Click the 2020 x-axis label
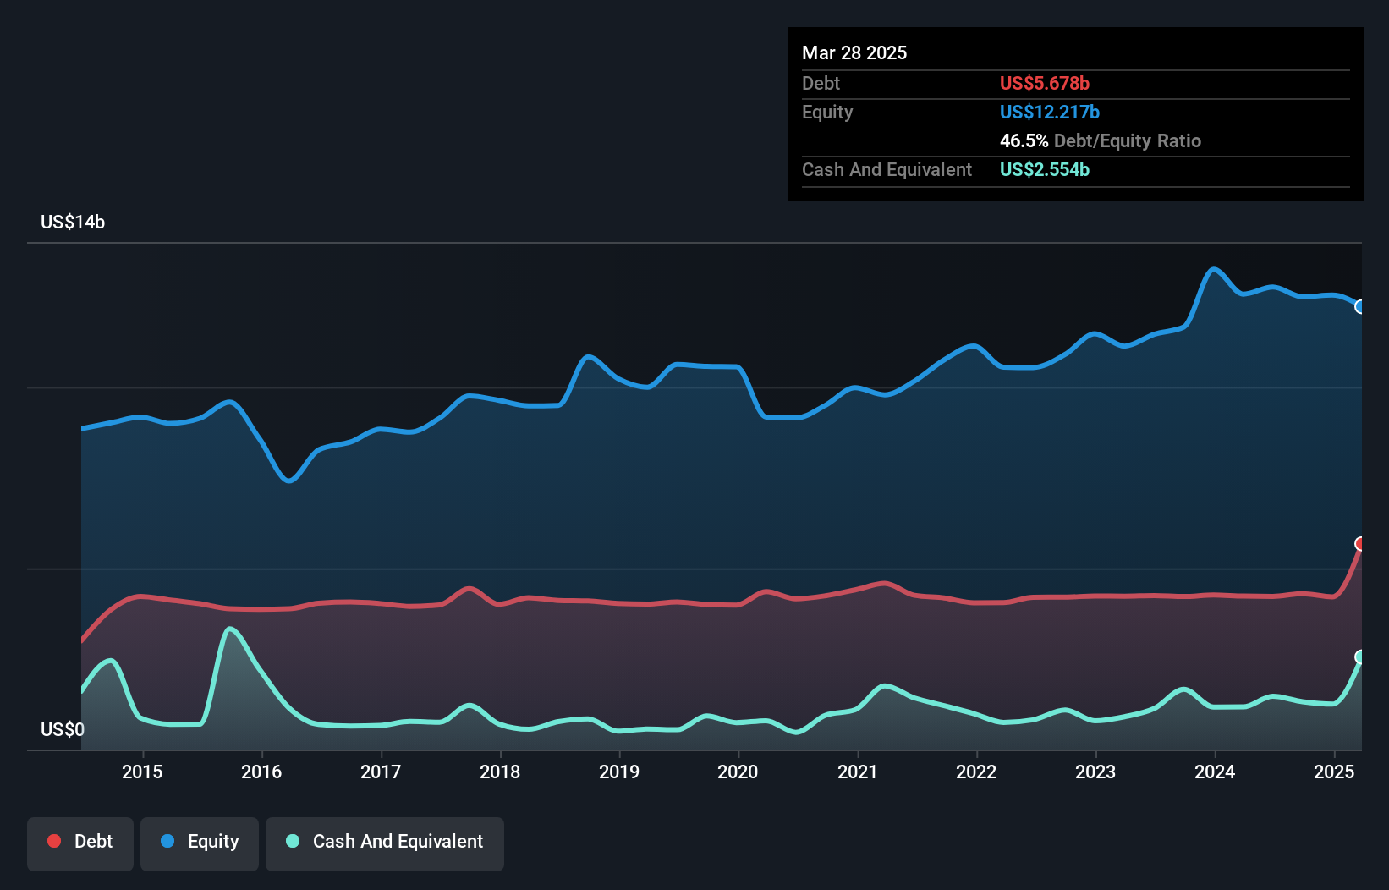The image size is (1389, 890). coord(738,772)
